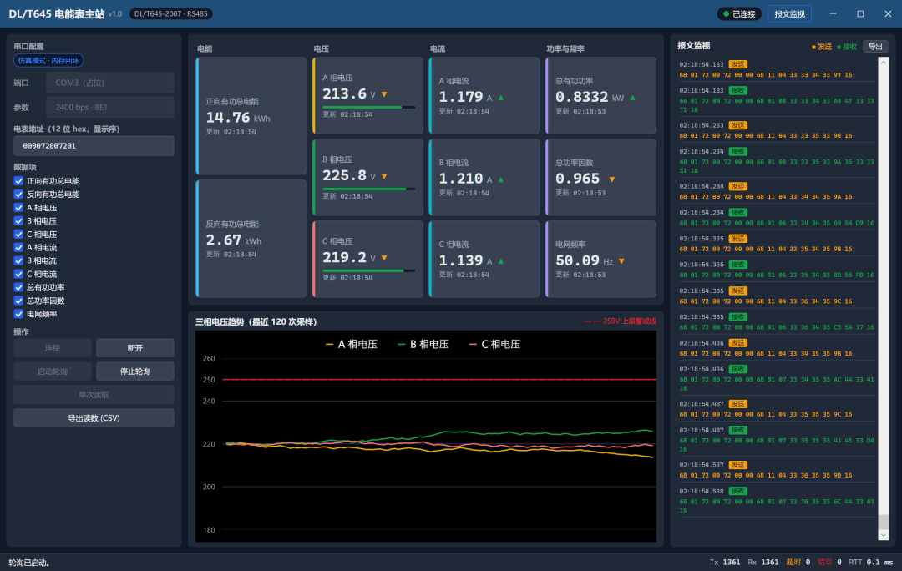Stop polling with the 停止轮询 button
This screenshot has width=902, height=571.
[135, 371]
